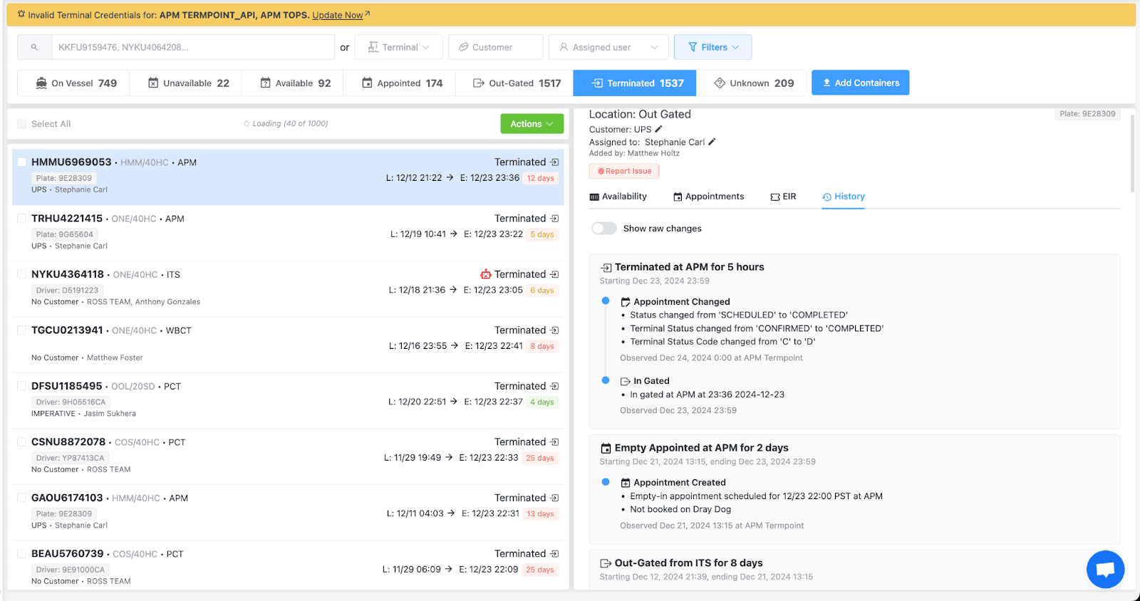The height and width of the screenshot is (601, 1140).
Task: Click the details panel scrollbar
Action: pos(1132,153)
